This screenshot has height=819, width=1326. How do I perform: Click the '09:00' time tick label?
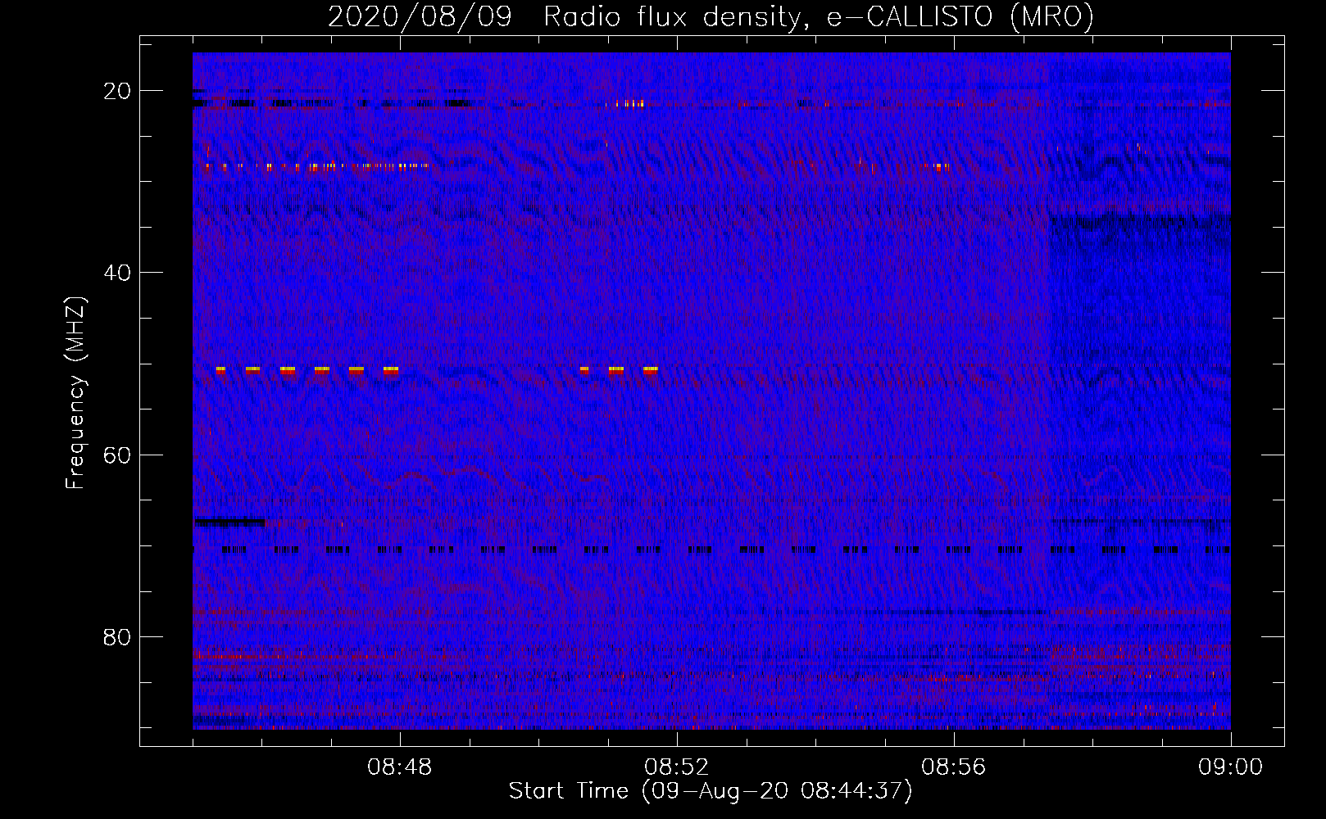pos(1231,767)
